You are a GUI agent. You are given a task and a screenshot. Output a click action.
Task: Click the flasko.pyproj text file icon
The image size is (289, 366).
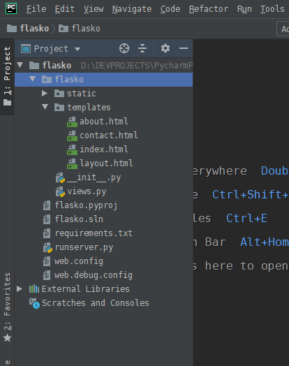point(47,205)
